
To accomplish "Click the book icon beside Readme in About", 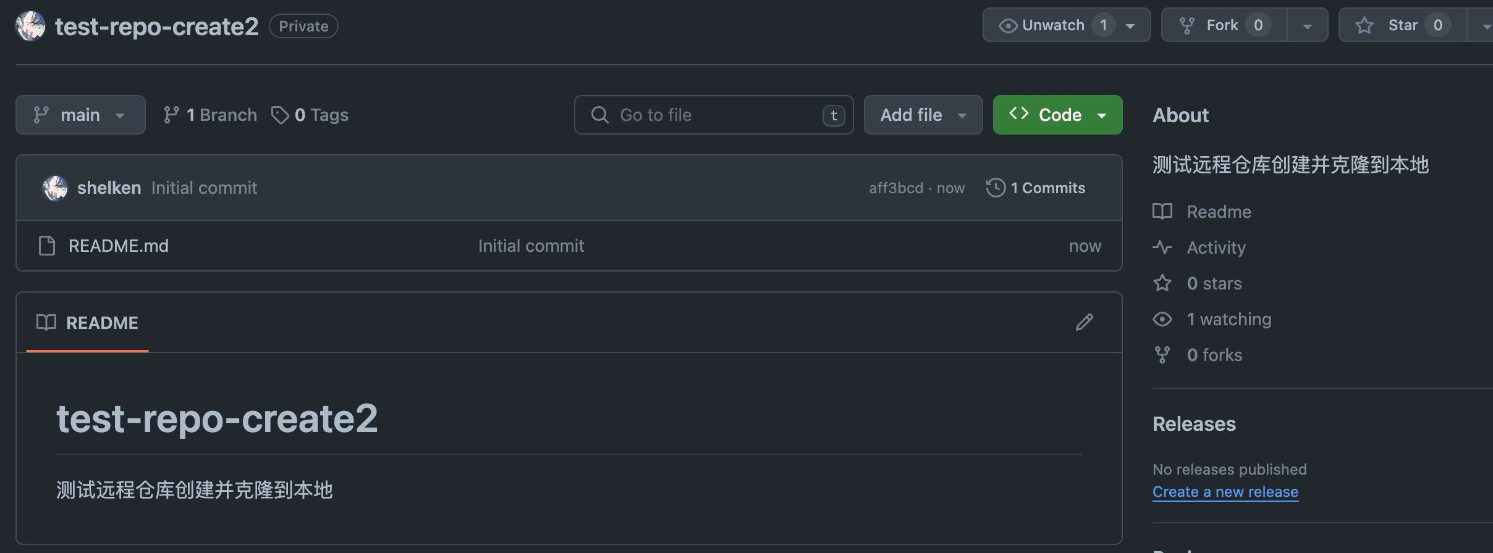I will click(x=1162, y=212).
